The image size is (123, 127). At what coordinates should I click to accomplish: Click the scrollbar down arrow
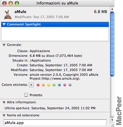tap(112, 120)
